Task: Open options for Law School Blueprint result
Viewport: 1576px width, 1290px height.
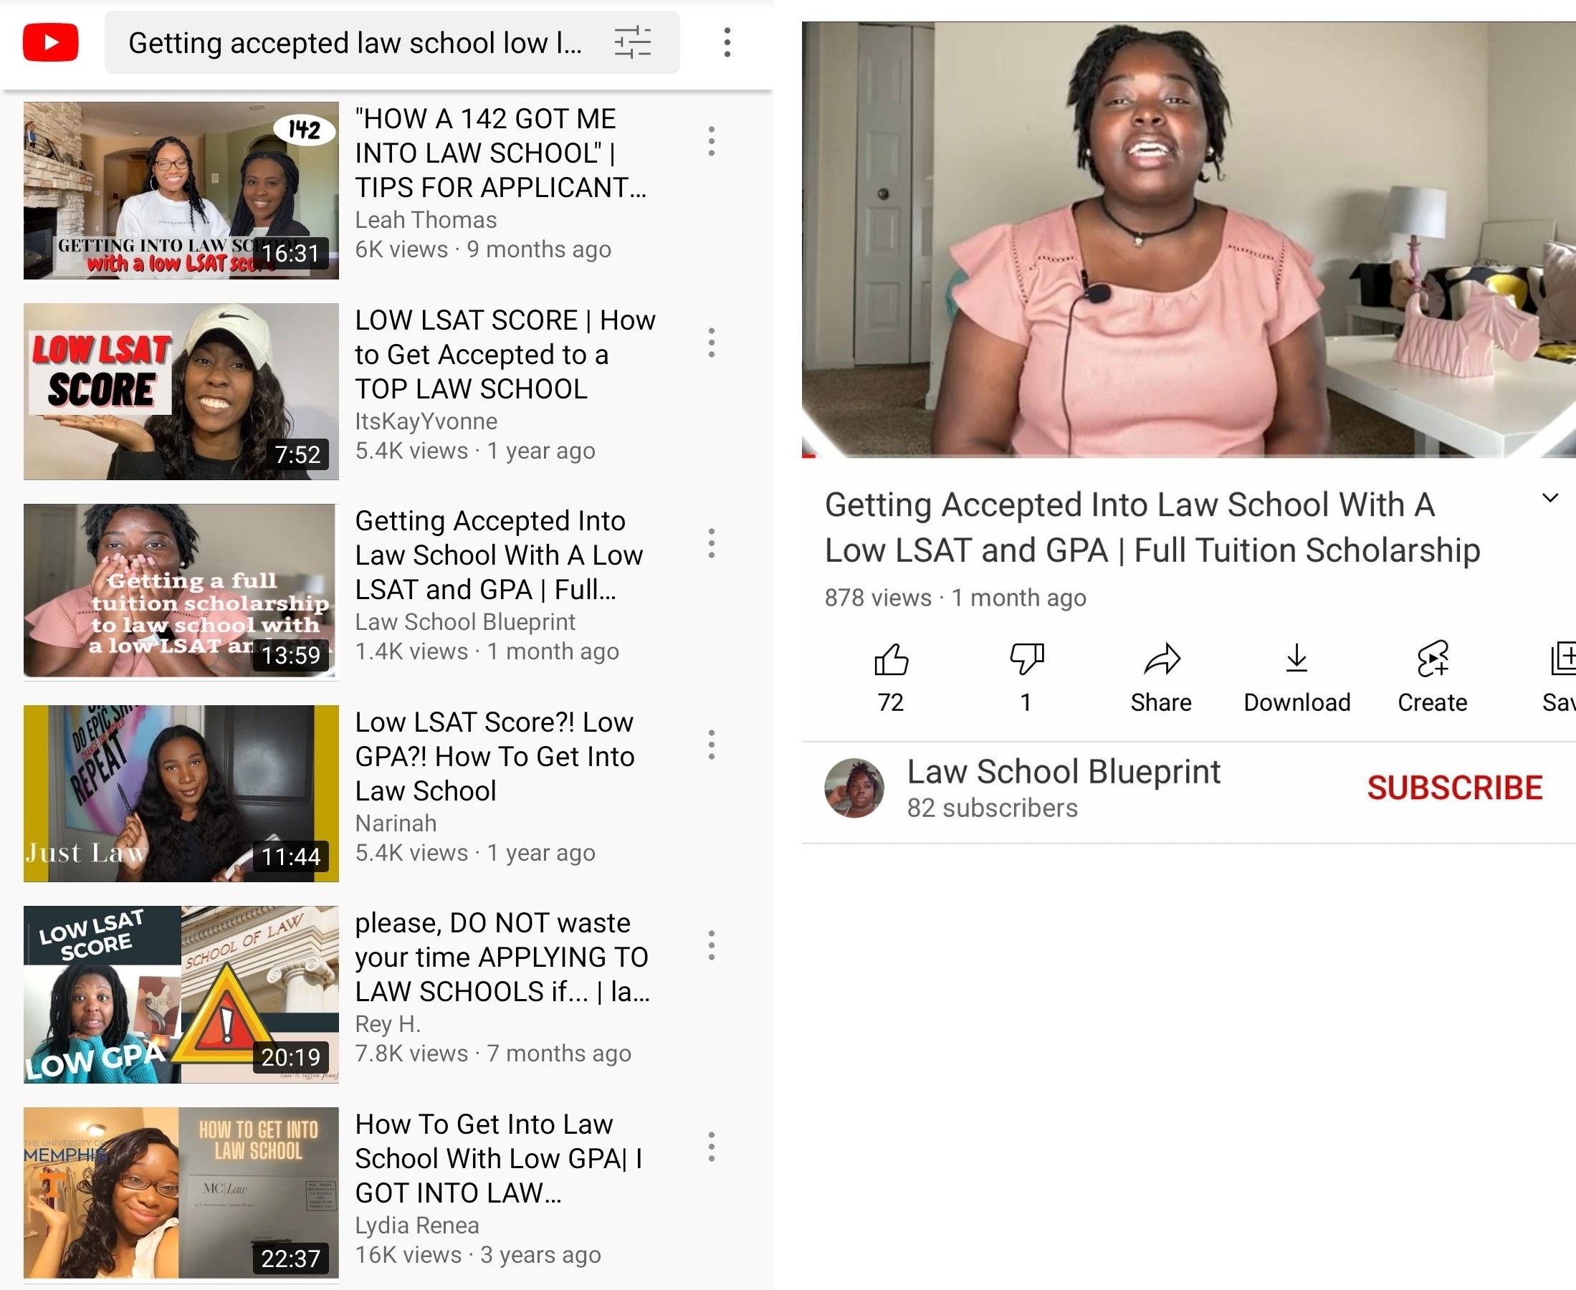Action: coord(711,543)
